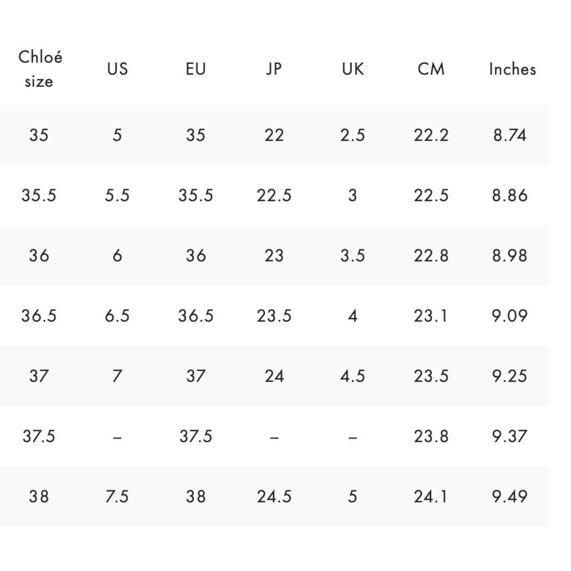Click the UK column header
571x571 pixels.
click(352, 69)
